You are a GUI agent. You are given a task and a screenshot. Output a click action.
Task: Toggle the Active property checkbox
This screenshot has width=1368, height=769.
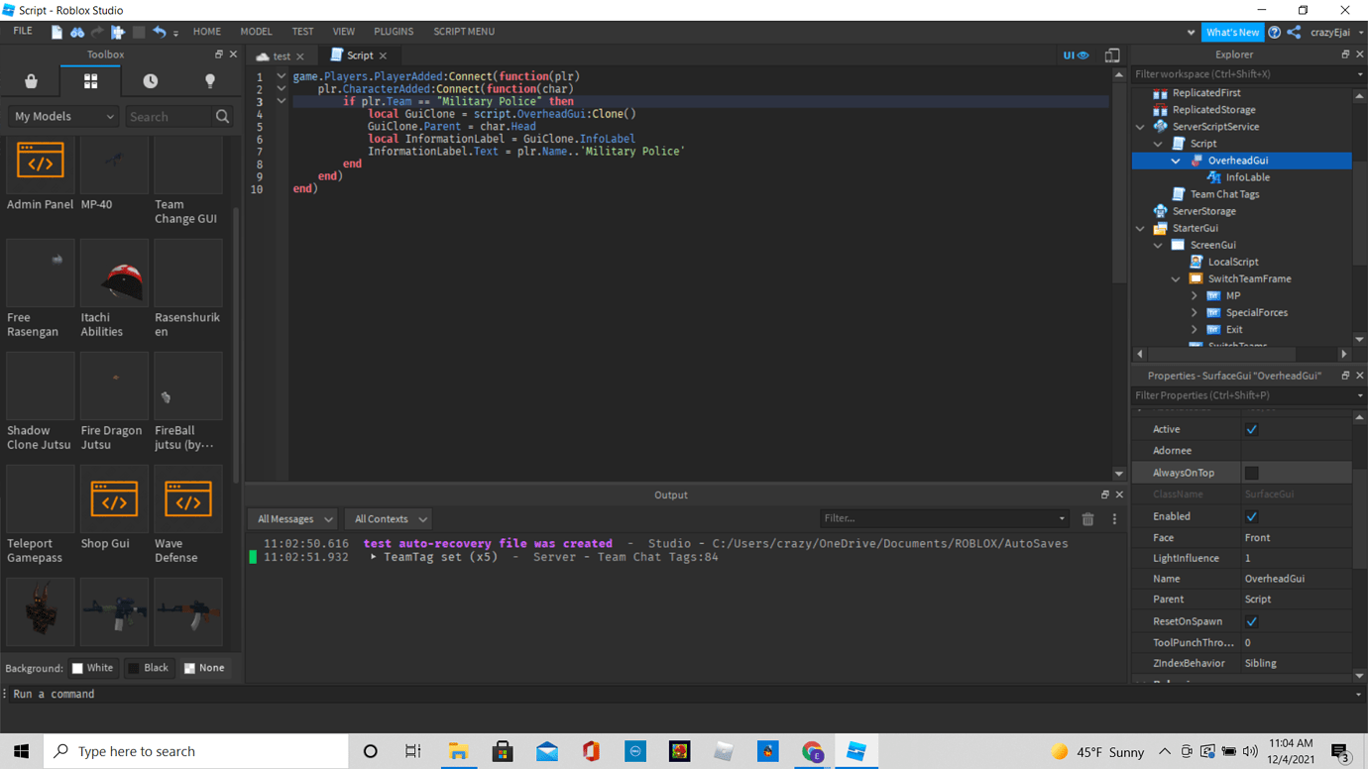click(x=1251, y=429)
